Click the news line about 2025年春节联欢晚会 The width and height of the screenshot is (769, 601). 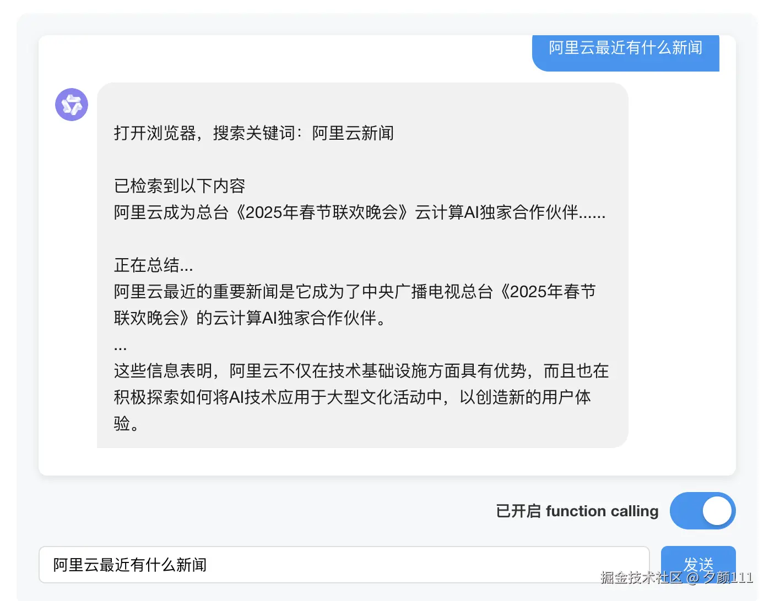pyautogui.click(x=359, y=214)
